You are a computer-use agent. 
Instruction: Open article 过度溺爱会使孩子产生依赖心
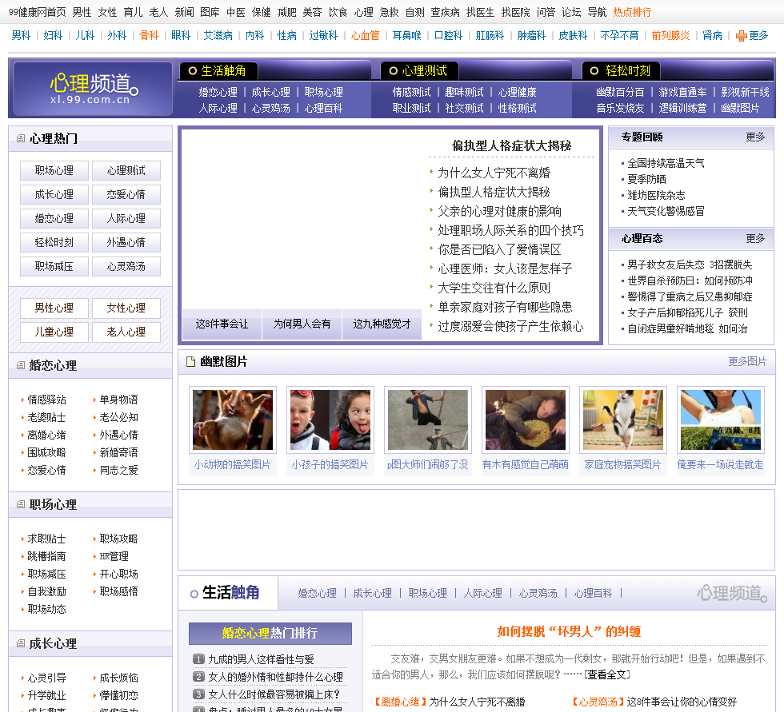click(510, 327)
